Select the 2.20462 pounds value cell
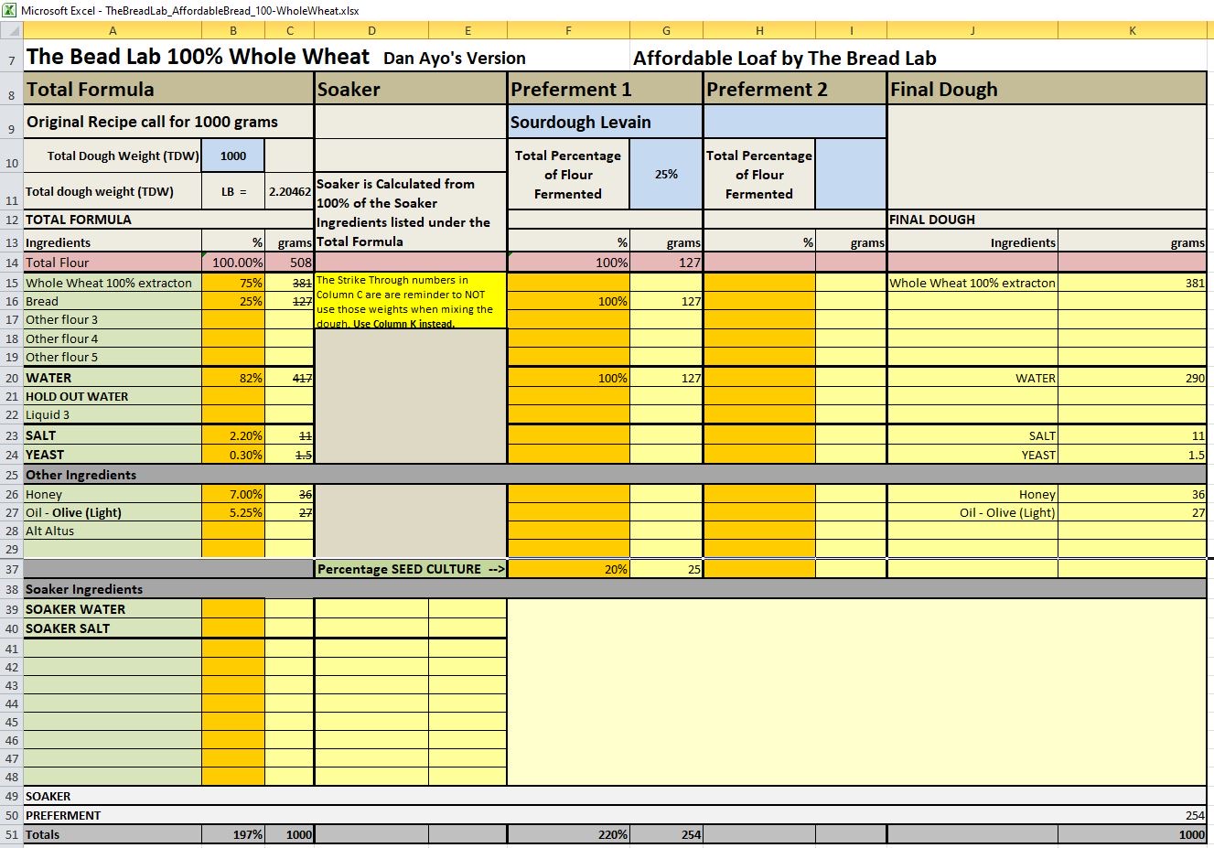Viewport: 1214px width, 848px height. tap(289, 191)
